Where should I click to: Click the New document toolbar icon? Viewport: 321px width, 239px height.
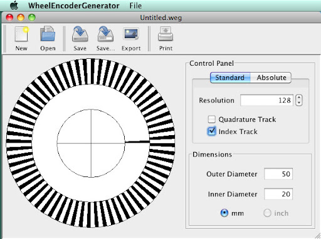[x=21, y=34]
